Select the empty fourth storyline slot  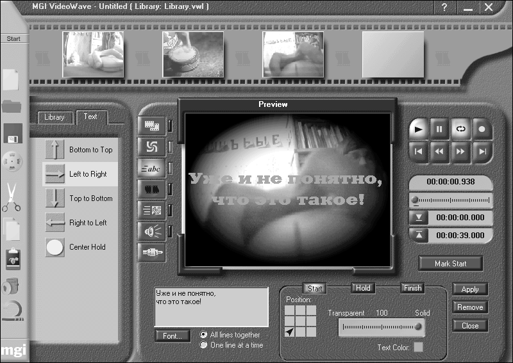[393, 54]
